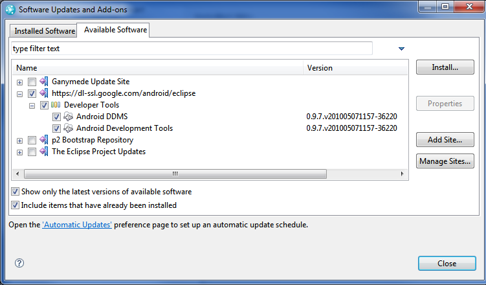Switch to the Installed Software tab
The height and width of the screenshot is (285, 486).
point(45,31)
